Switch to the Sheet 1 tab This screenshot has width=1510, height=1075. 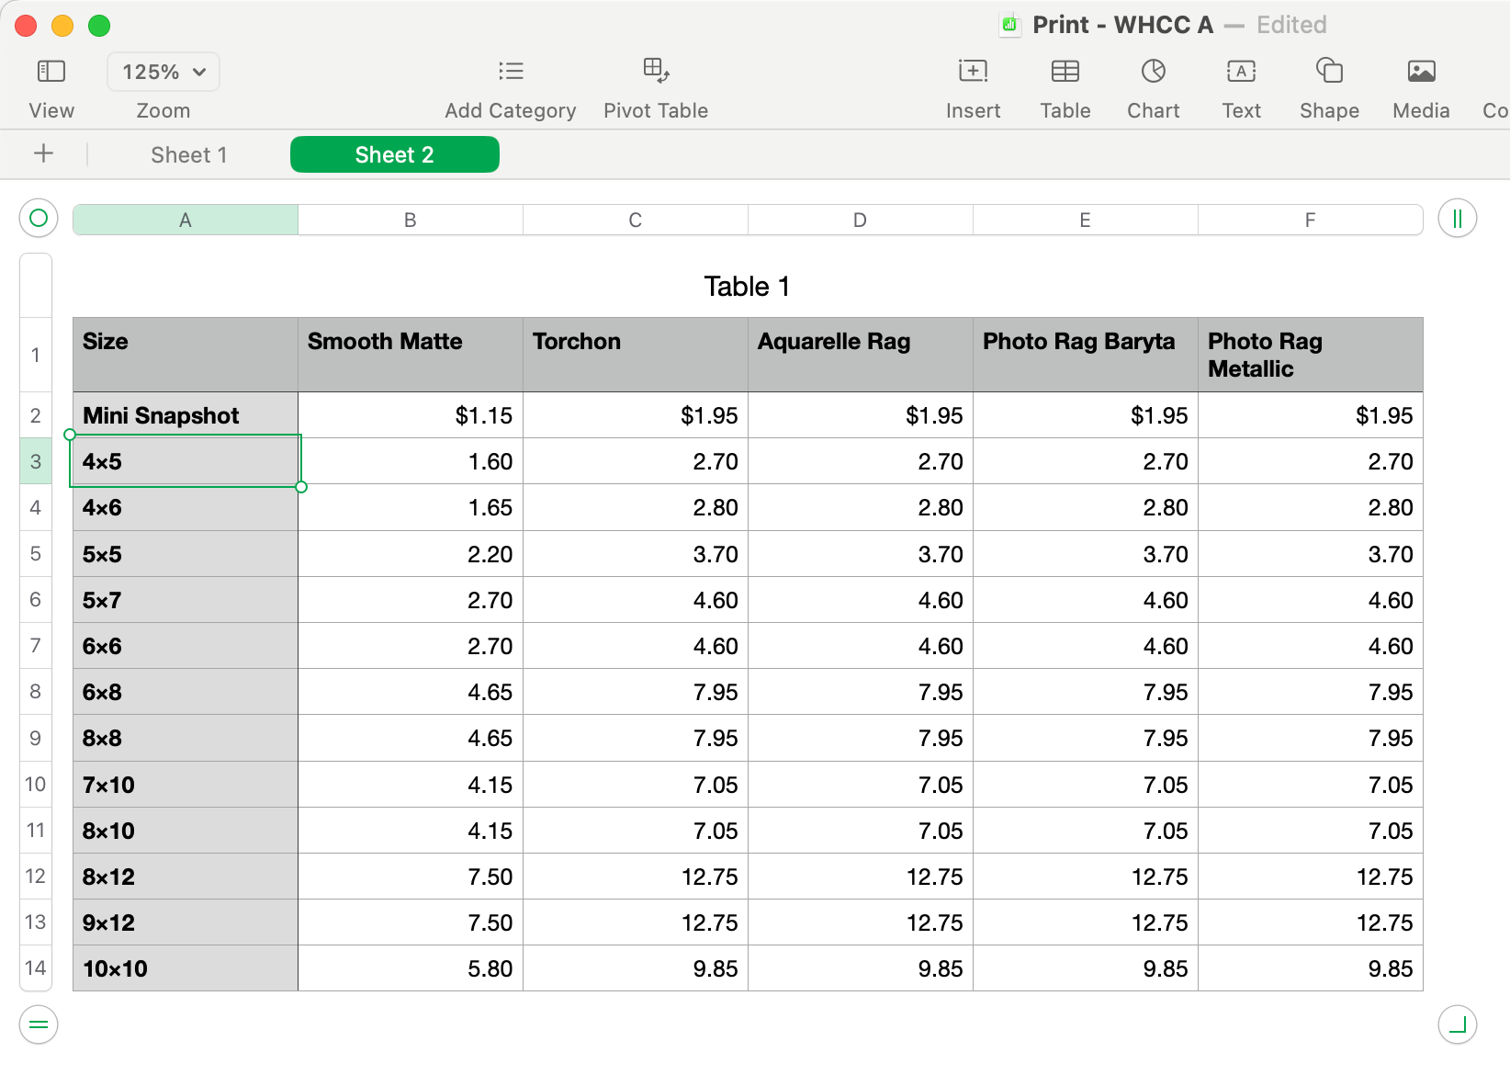(188, 155)
